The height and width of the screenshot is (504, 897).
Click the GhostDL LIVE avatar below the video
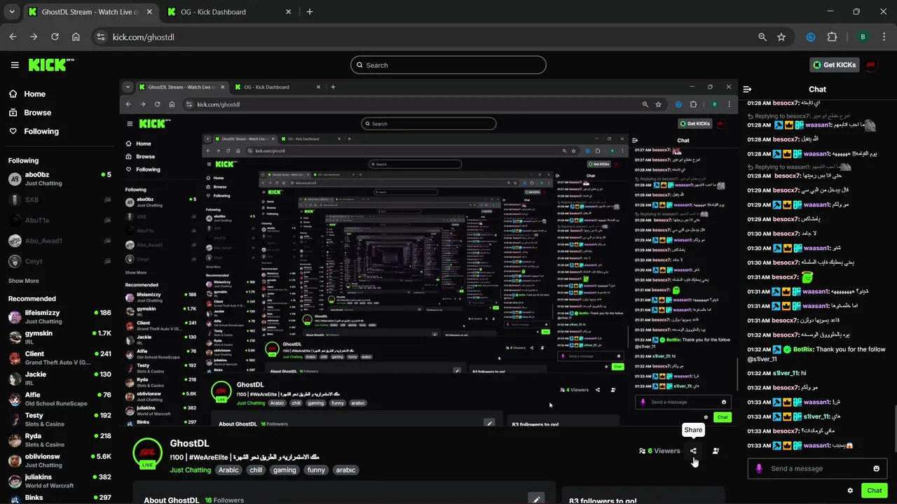point(147,454)
